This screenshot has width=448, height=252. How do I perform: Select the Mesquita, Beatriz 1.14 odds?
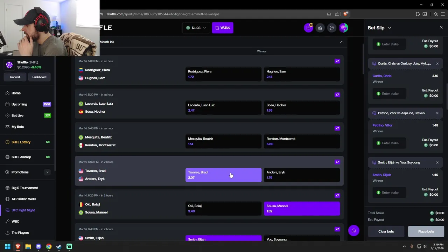point(223,141)
